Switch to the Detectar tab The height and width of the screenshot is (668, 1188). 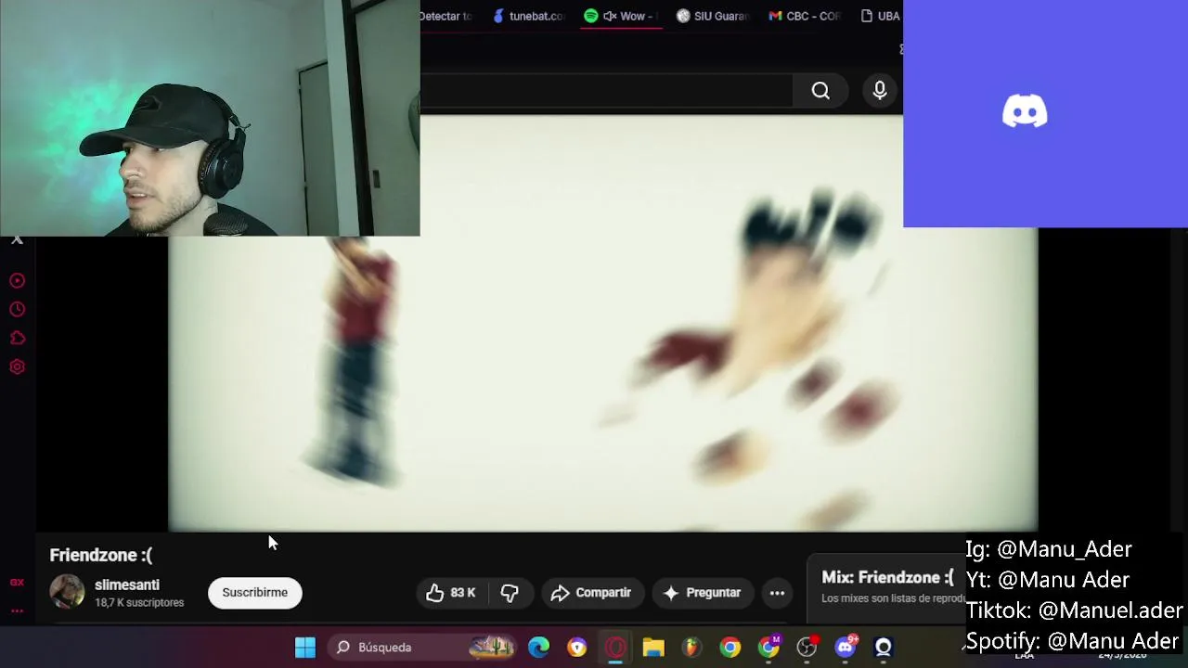[446, 16]
